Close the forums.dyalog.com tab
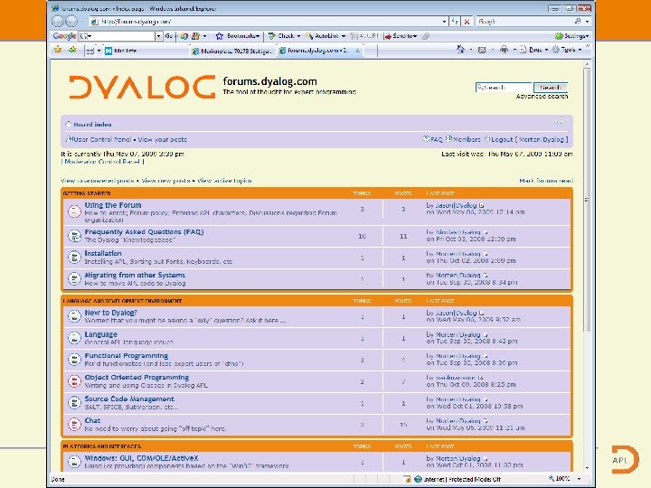This screenshot has width=651, height=488. [357, 51]
